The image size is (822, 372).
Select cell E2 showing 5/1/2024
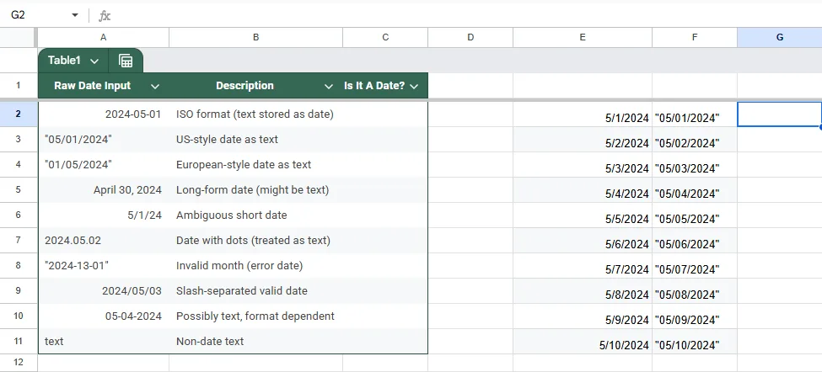coord(583,114)
